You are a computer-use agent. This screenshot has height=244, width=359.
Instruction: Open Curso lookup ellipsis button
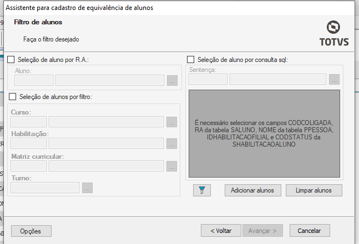click(x=171, y=122)
